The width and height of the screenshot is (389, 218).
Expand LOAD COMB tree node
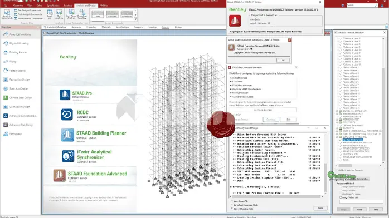tap(337, 137)
